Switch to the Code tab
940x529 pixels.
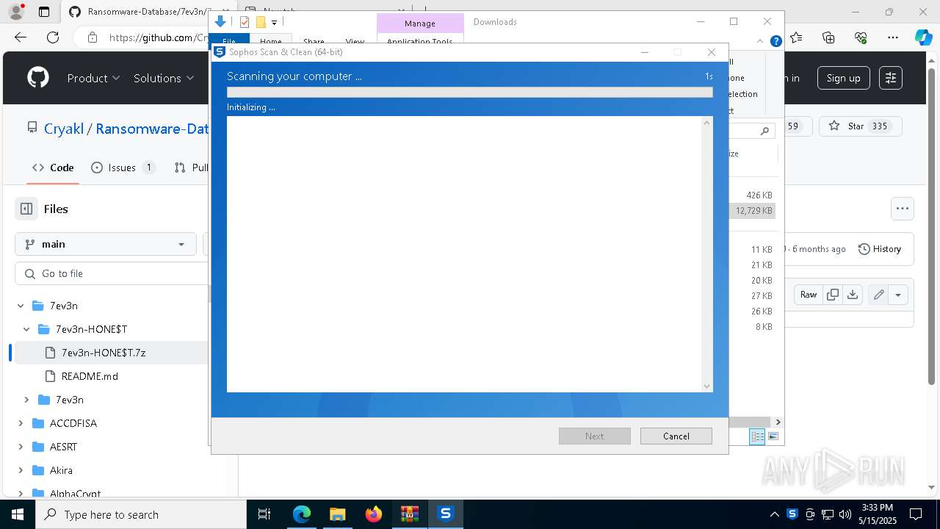[x=54, y=168]
